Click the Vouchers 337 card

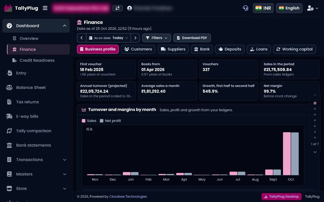(229, 69)
